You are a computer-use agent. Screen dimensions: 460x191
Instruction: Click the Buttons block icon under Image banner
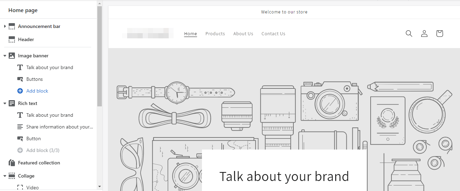tap(20, 79)
